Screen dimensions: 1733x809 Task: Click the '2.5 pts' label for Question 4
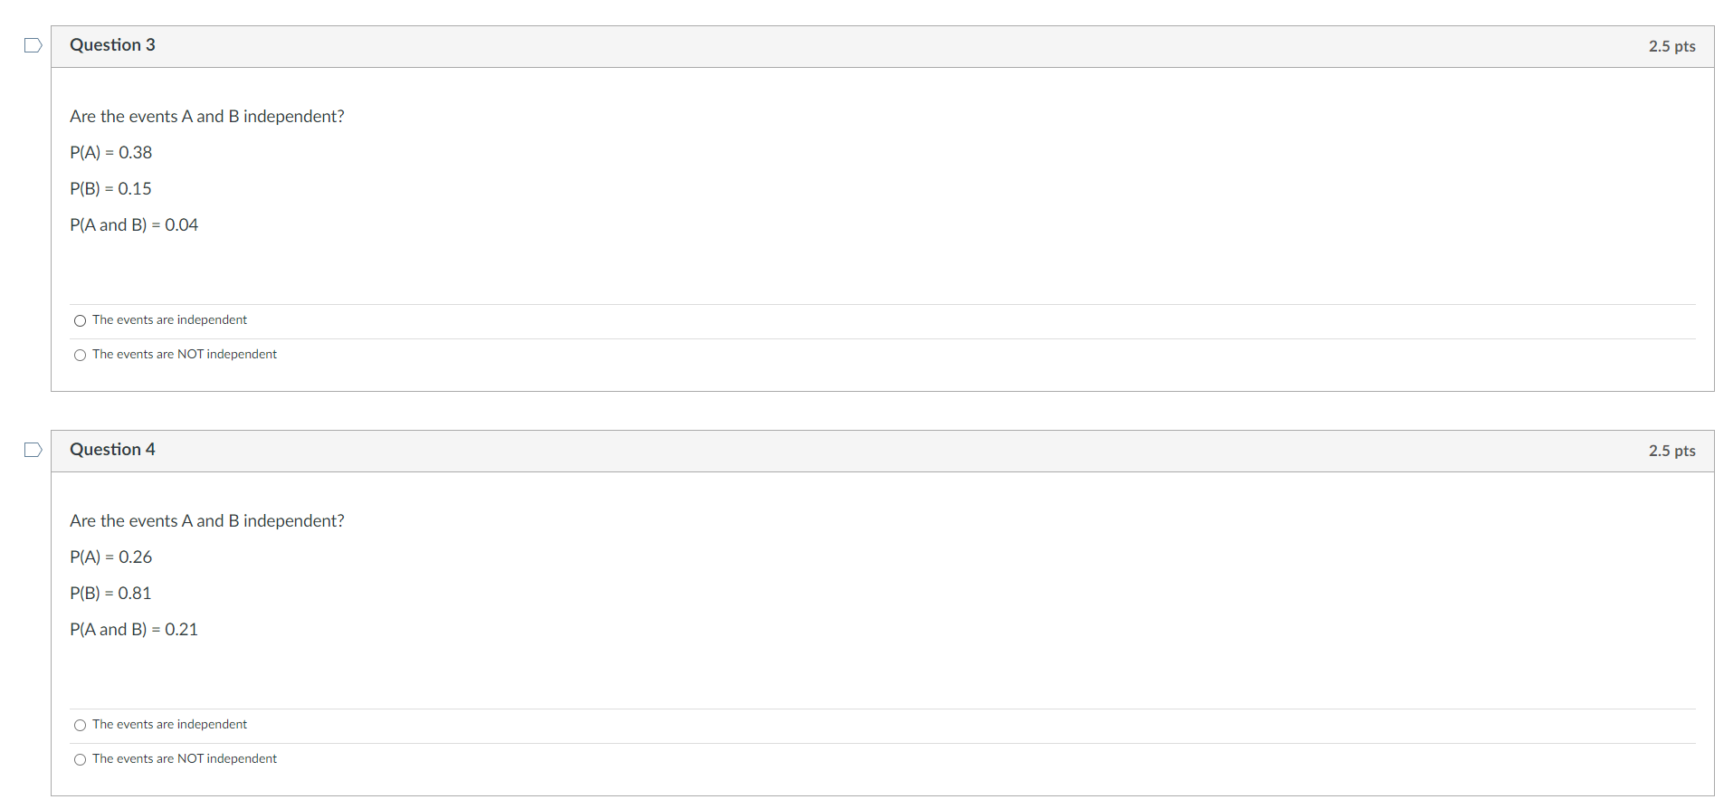(1671, 450)
